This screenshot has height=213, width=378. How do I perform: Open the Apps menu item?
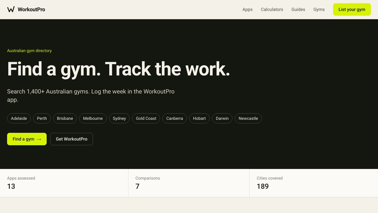[x=247, y=9]
